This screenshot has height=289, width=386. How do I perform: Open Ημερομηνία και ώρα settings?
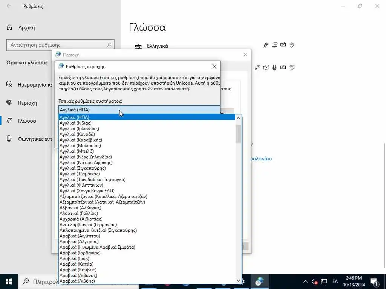29,85
